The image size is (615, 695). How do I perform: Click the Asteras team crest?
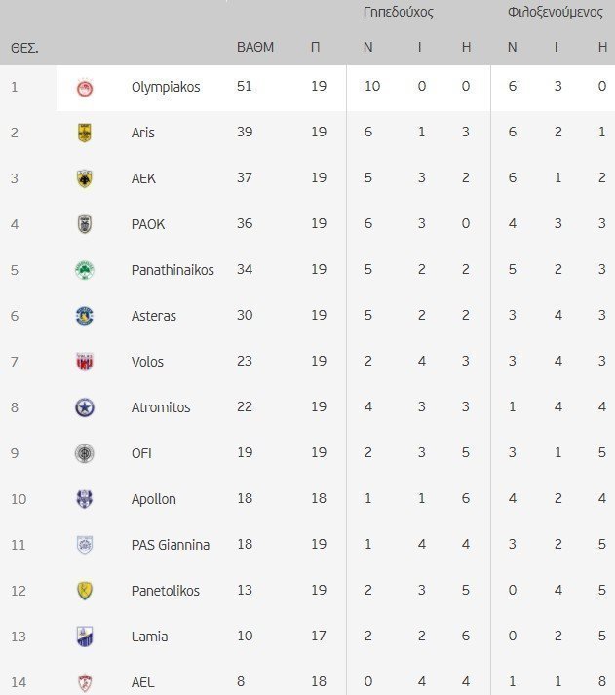pos(85,316)
